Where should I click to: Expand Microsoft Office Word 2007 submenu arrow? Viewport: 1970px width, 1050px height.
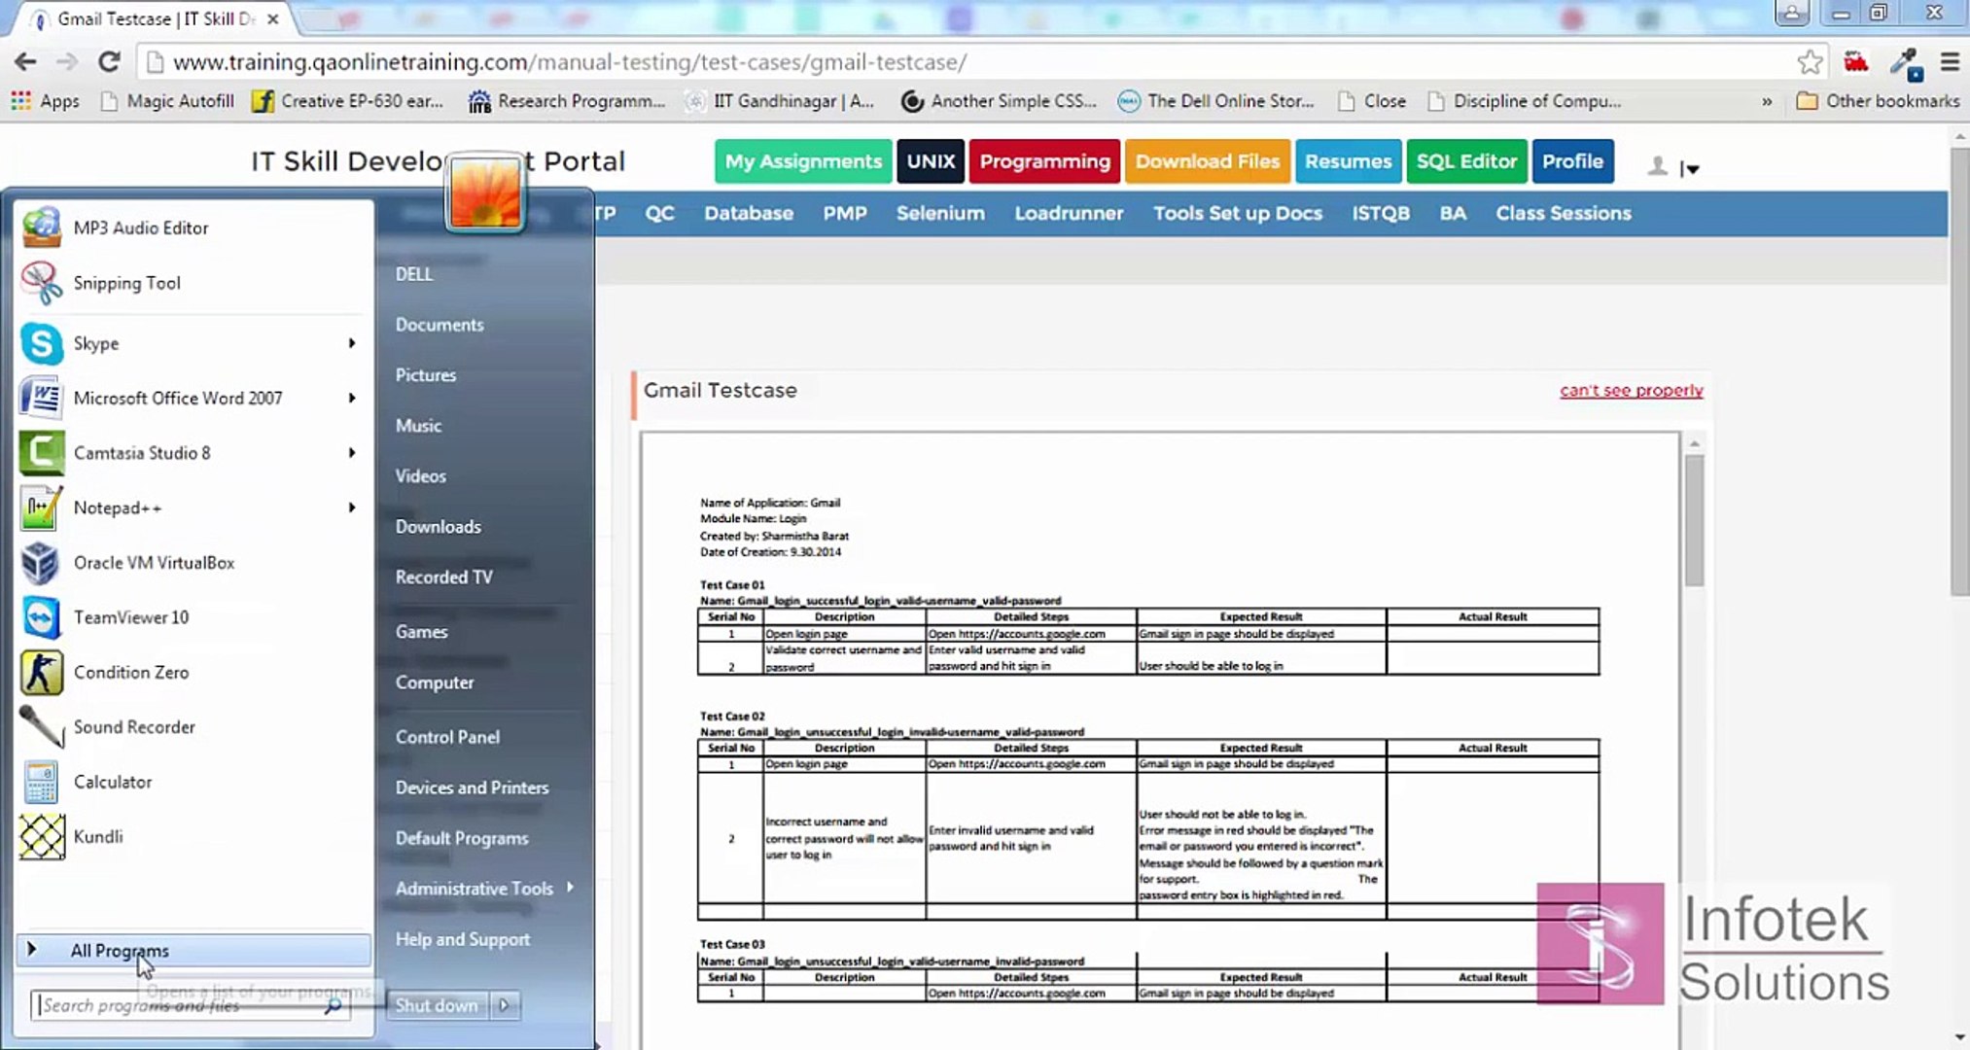pyautogui.click(x=352, y=398)
